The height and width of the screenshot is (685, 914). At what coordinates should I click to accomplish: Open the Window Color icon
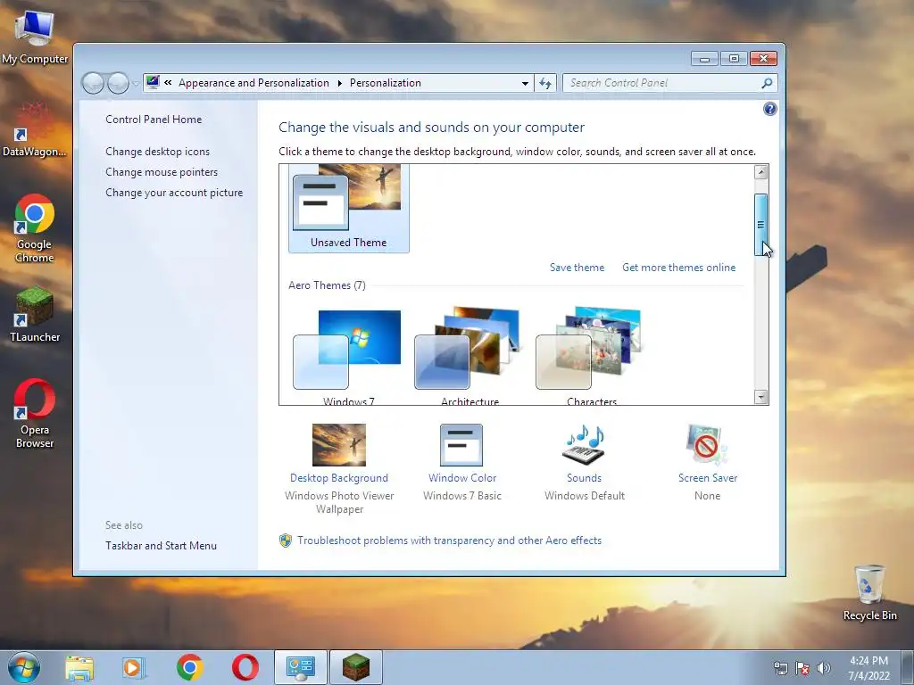coord(461,445)
